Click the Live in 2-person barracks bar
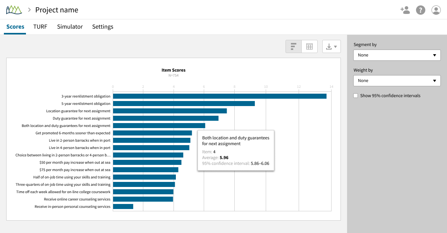 (x=152, y=140)
